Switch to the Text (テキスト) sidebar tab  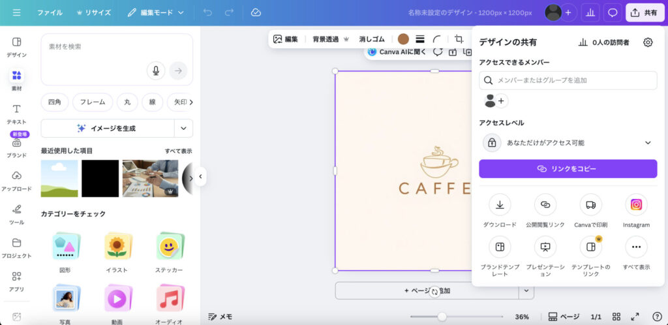click(x=17, y=113)
